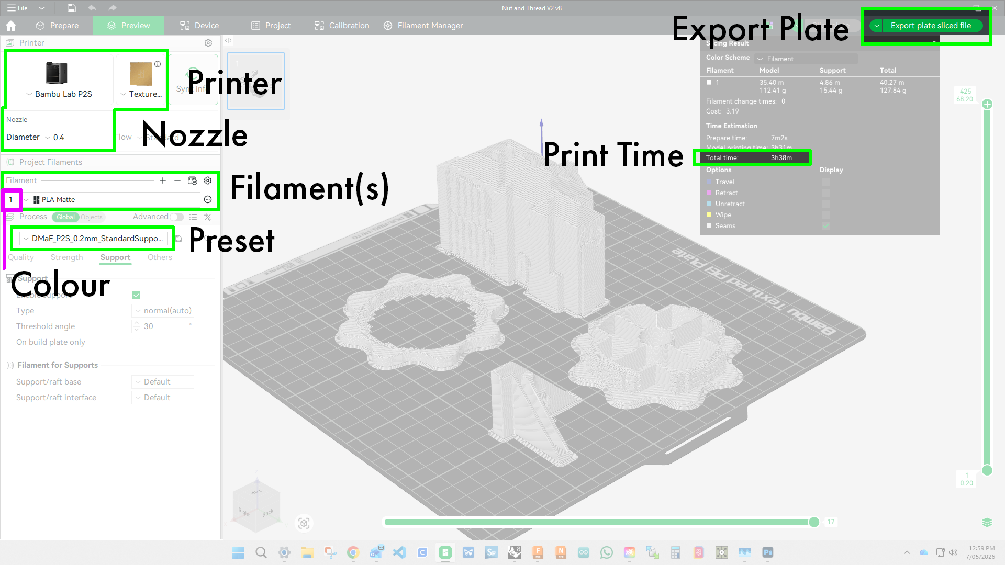Toggle the Advanced process settings switch

(177, 217)
